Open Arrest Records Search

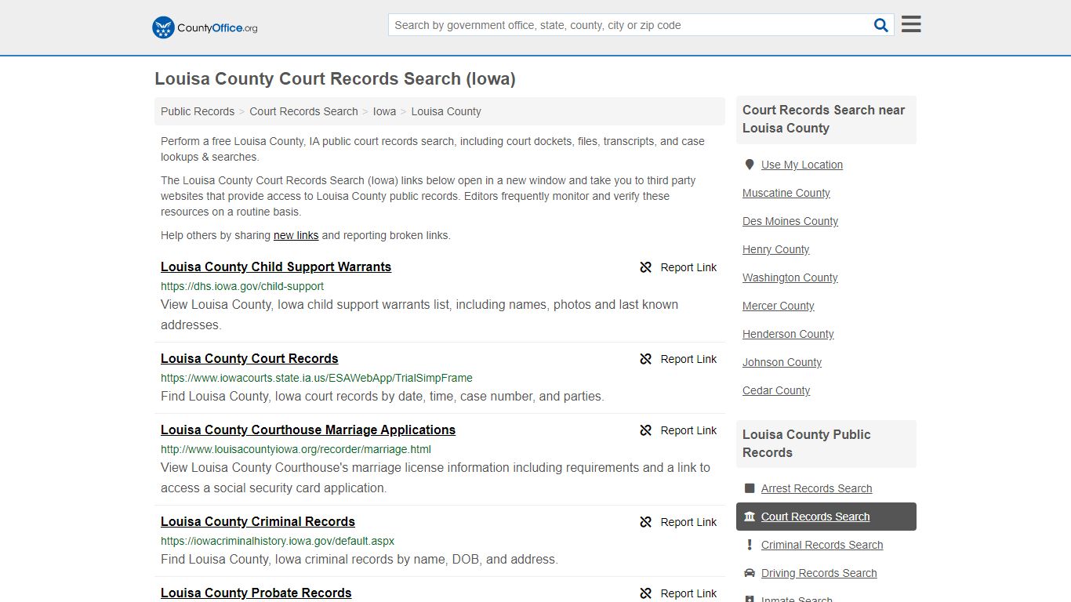(816, 488)
